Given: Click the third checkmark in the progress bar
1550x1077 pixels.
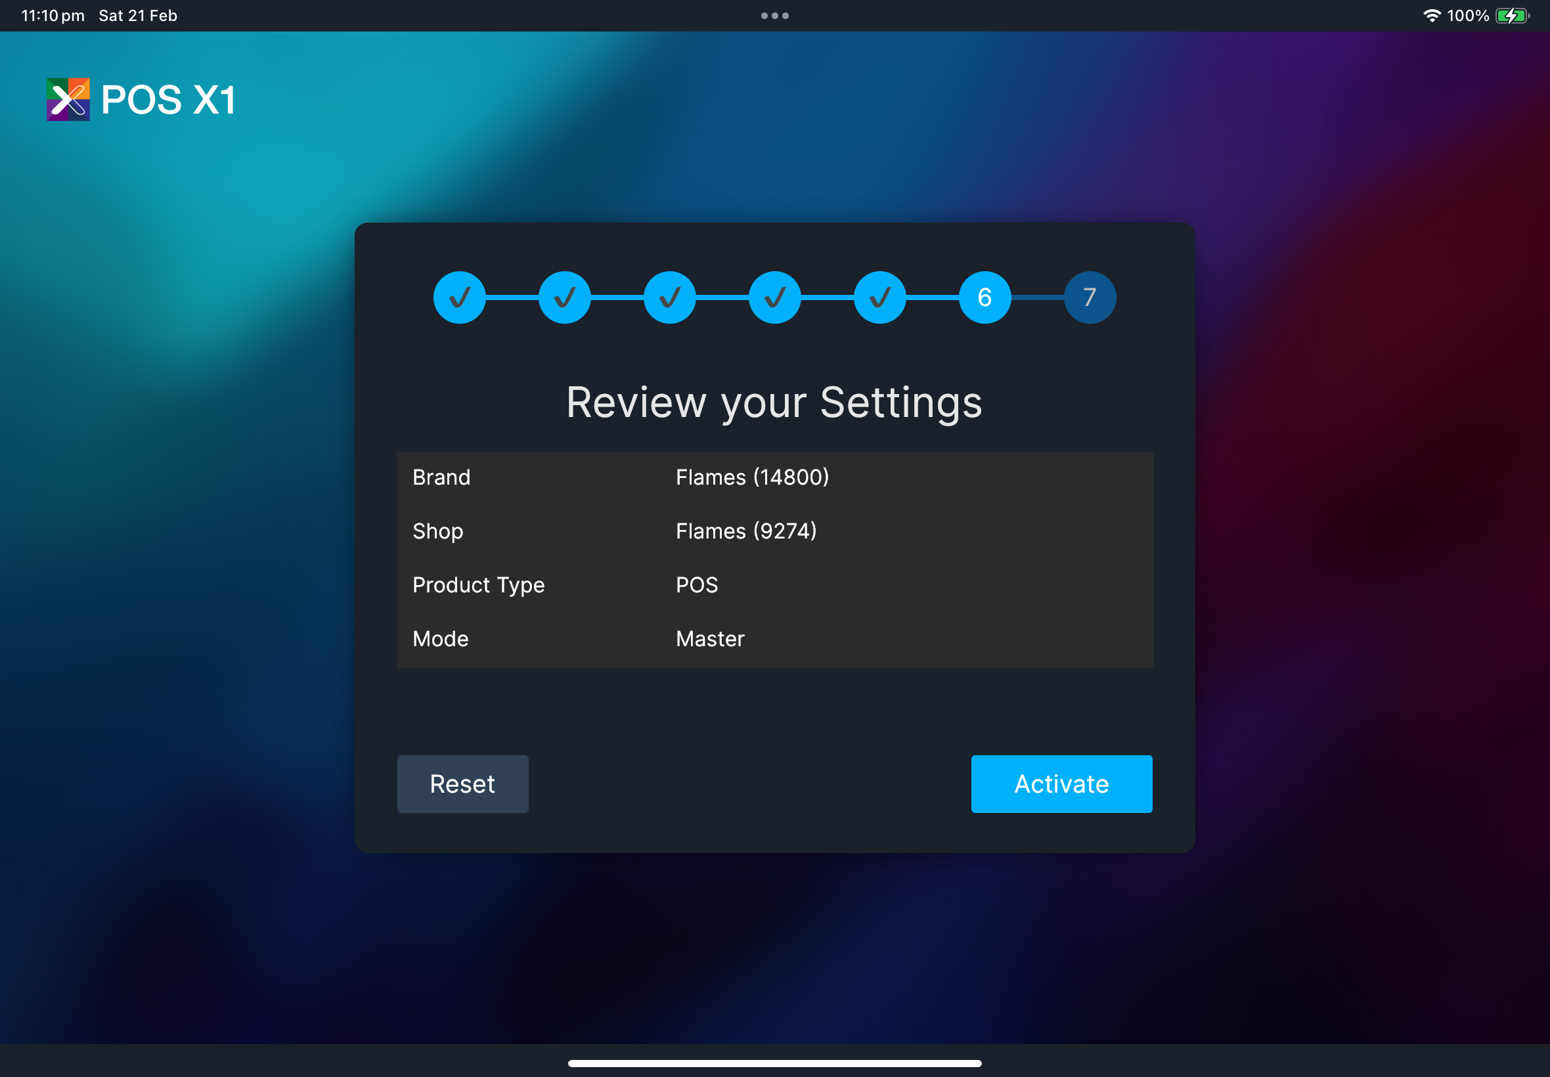Looking at the screenshot, I should pyautogui.click(x=669, y=297).
